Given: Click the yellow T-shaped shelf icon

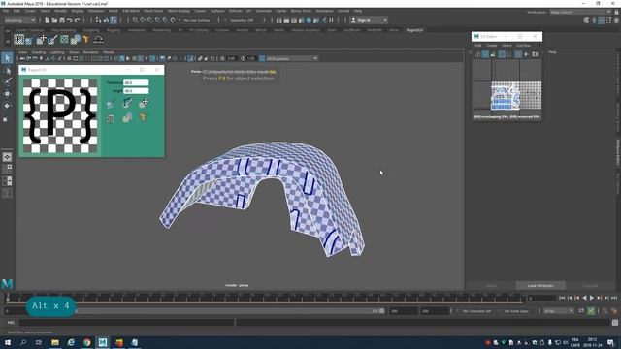Looking at the screenshot, I should 86,39.
